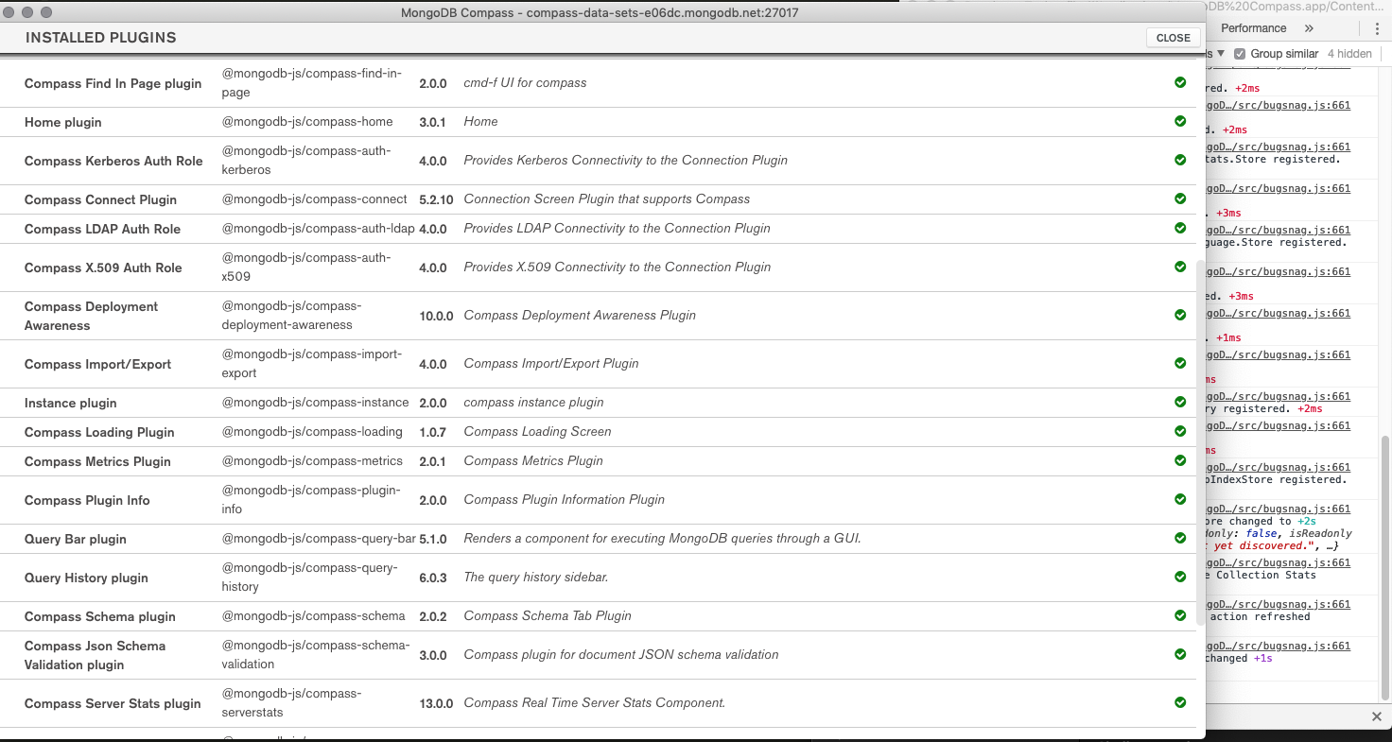Click green check icon for Compass Plugin Info
The width and height of the screenshot is (1392, 742).
point(1180,499)
